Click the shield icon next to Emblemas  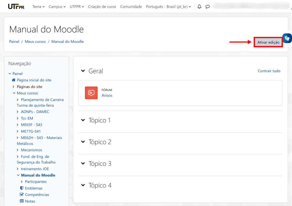(x=22, y=188)
